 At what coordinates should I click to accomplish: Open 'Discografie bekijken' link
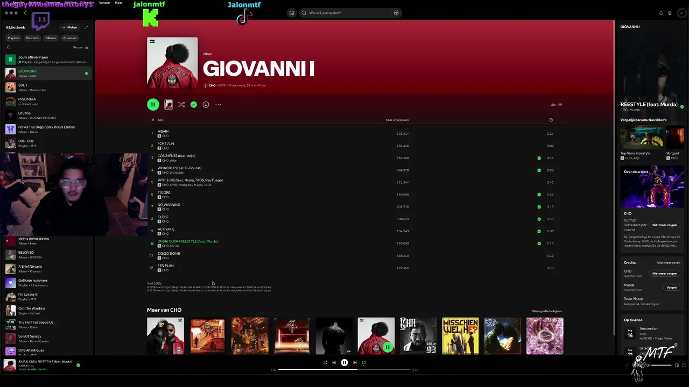coord(547,311)
